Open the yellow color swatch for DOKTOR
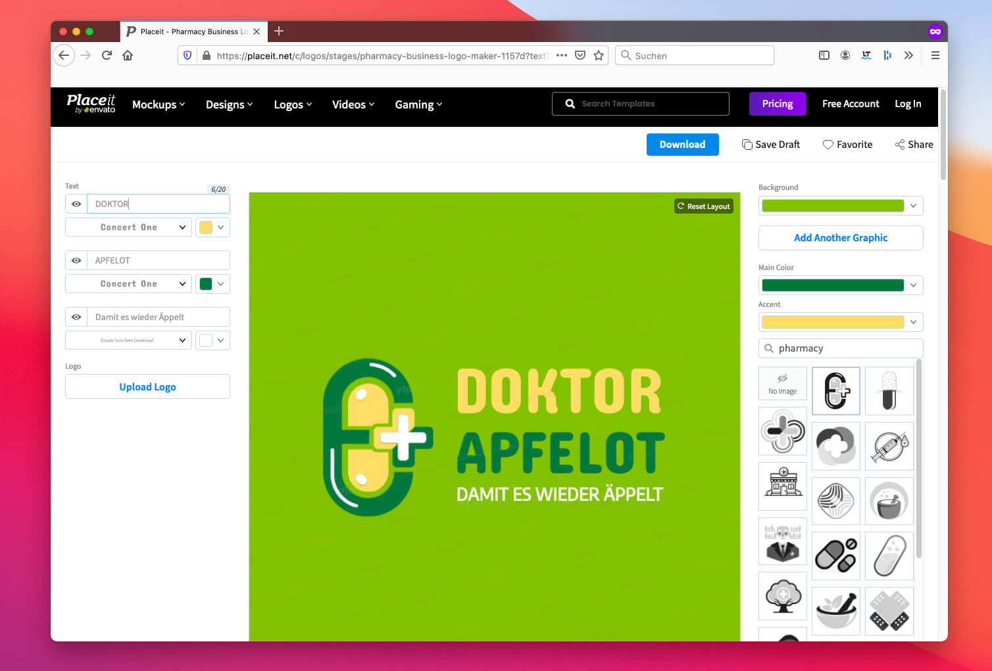The width and height of the screenshot is (992, 671). pyautogui.click(x=212, y=227)
